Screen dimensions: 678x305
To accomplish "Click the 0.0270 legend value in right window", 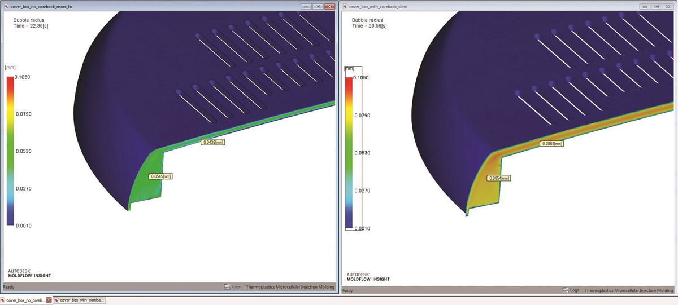I will tap(362, 191).
